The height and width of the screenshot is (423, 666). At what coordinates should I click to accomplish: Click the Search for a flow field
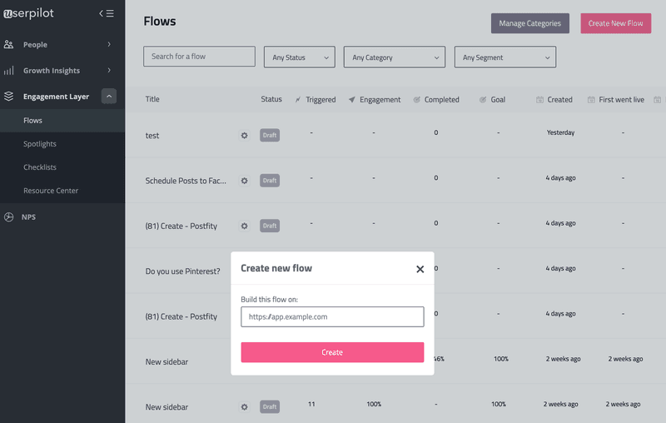tap(199, 57)
